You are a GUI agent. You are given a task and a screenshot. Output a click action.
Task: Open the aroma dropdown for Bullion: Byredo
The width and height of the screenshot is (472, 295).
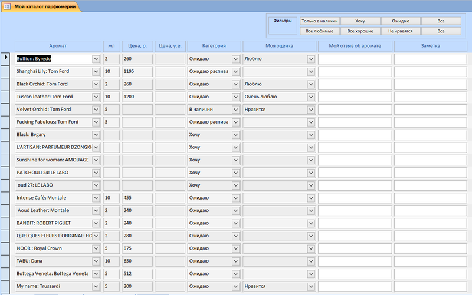[x=96, y=59]
